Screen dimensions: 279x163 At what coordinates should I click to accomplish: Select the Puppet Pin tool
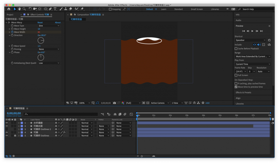tap(82, 9)
